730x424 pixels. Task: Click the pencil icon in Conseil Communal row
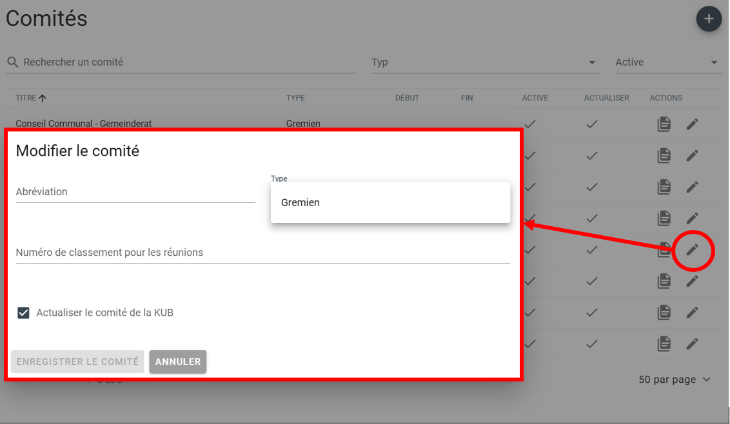pos(692,124)
